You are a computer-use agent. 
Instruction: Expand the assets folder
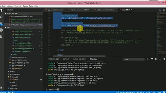[x=12, y=71]
